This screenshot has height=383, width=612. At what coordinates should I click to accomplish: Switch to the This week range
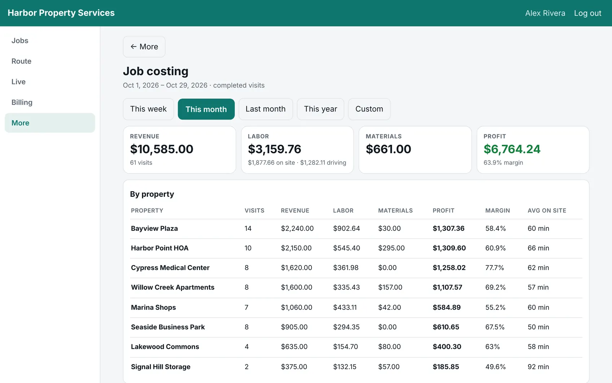pos(148,109)
